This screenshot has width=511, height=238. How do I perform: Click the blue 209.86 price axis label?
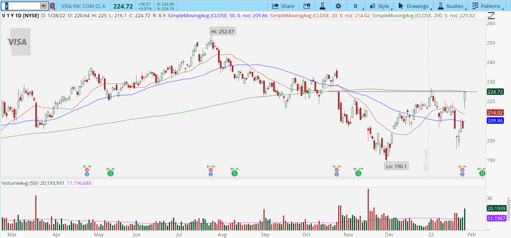pos(495,121)
